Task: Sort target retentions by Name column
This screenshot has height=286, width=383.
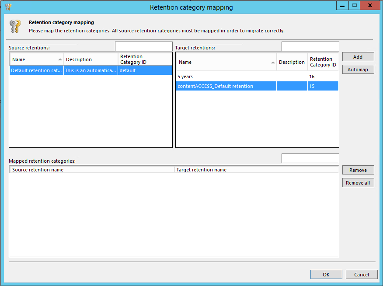Action: click(226, 62)
